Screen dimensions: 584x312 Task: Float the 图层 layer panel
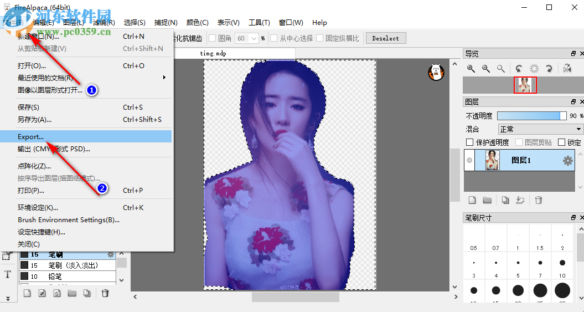click(573, 102)
